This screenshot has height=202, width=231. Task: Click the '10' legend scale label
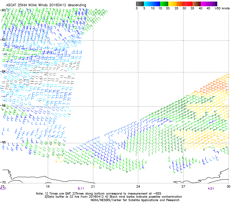tap(153, 8)
